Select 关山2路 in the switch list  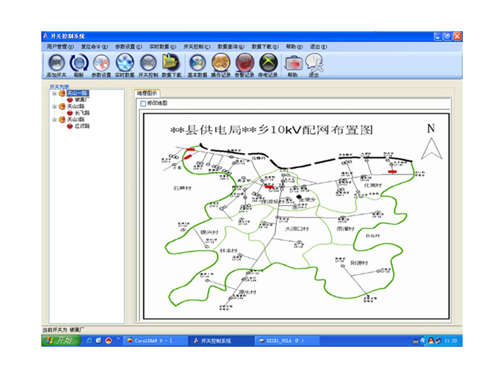coord(76,106)
